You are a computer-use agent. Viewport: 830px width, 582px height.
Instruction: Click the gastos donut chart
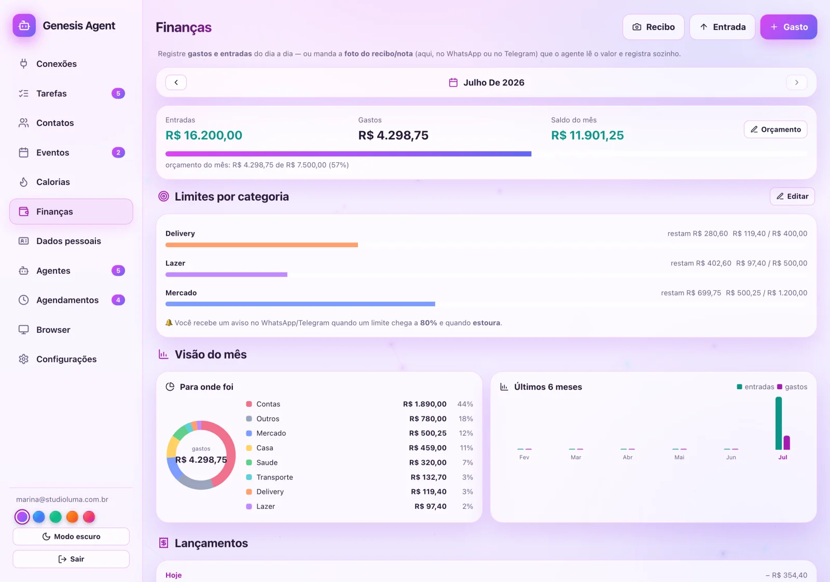click(201, 455)
